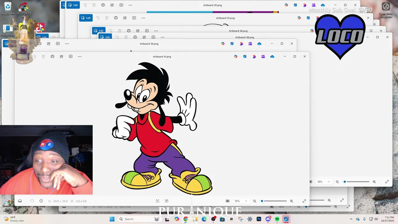
Task: Open Learn about this picture desktop shortcut
Action: (386, 10)
